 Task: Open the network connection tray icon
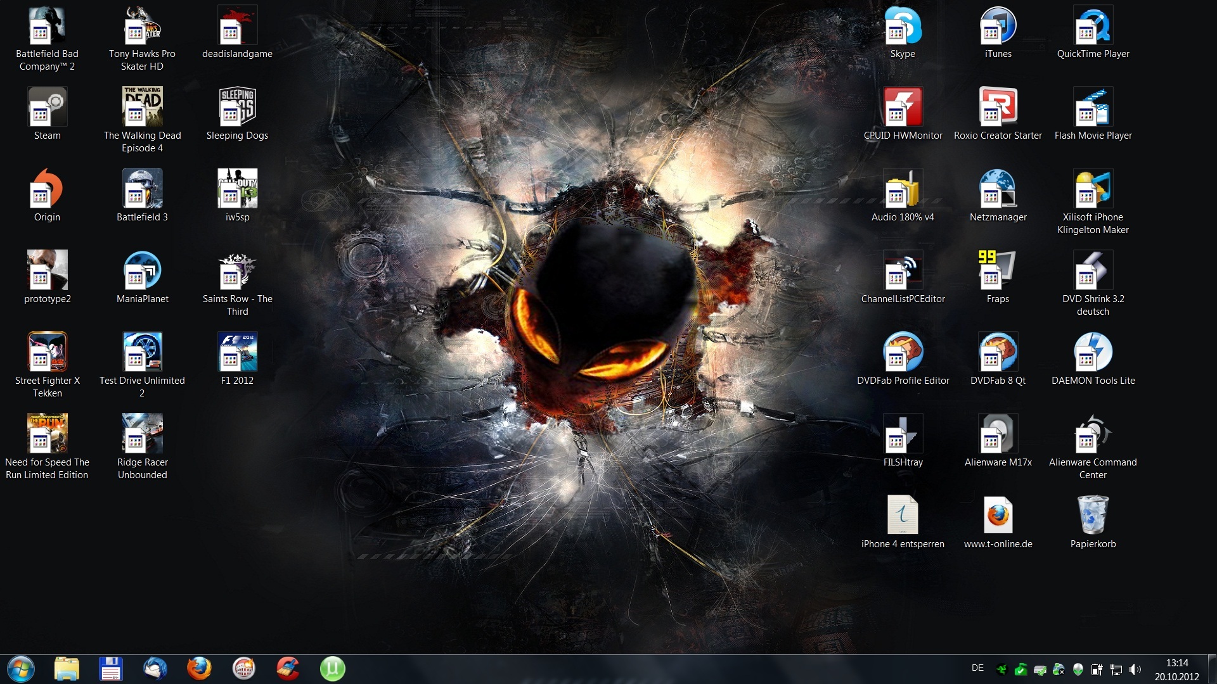coord(1116,669)
